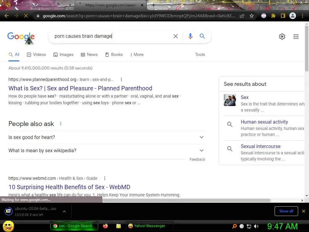
Task: Open 'Sexual intercourse' result
Action: [260, 147]
